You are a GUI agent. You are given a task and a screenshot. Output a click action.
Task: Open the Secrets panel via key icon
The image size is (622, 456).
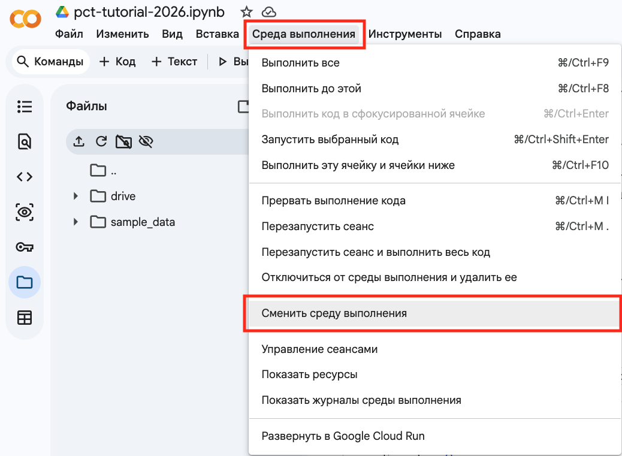(24, 247)
